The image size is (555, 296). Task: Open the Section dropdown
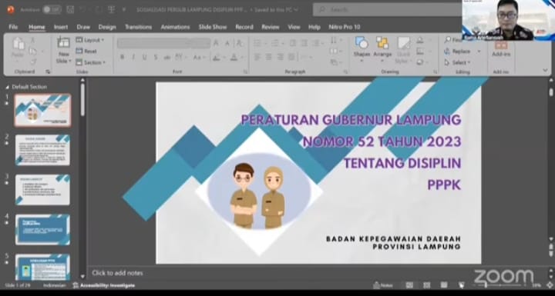pyautogui.click(x=91, y=62)
